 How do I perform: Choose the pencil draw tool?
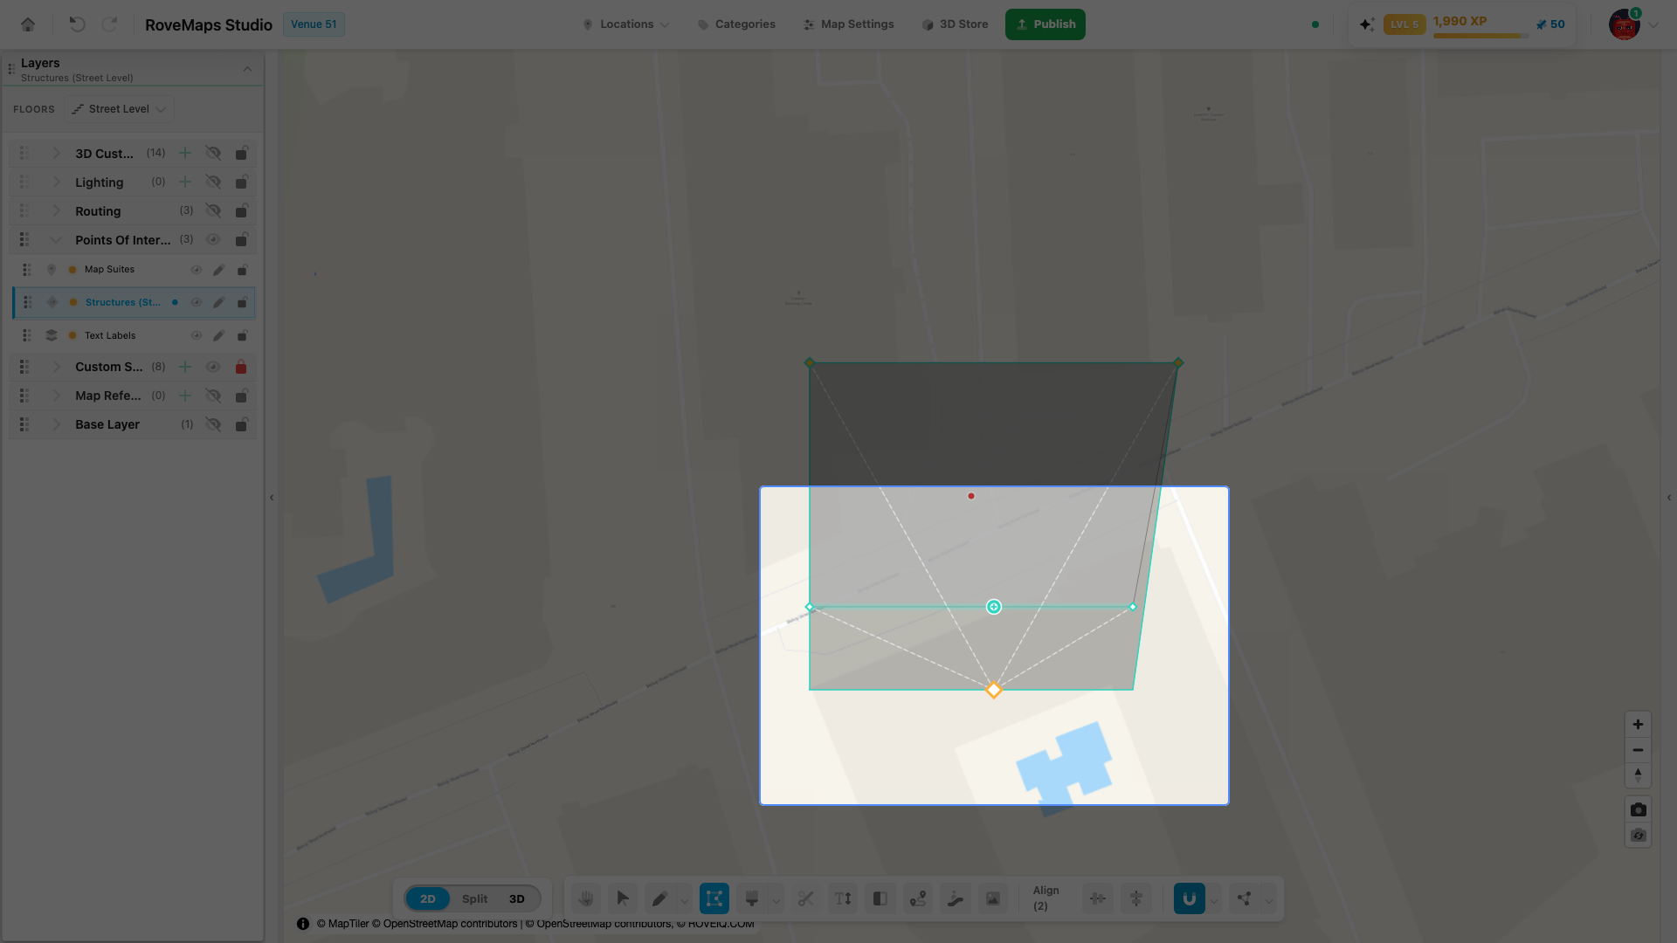(x=659, y=898)
